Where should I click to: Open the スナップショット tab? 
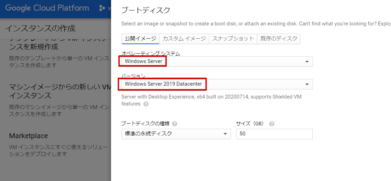click(x=233, y=39)
